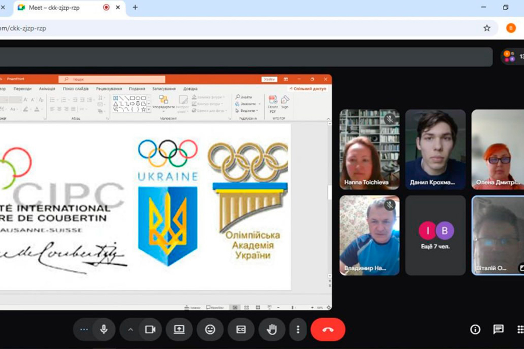This screenshot has width=524, height=349.
Task: Open the Показ слайдів ribbon tab
Action: [76, 89]
